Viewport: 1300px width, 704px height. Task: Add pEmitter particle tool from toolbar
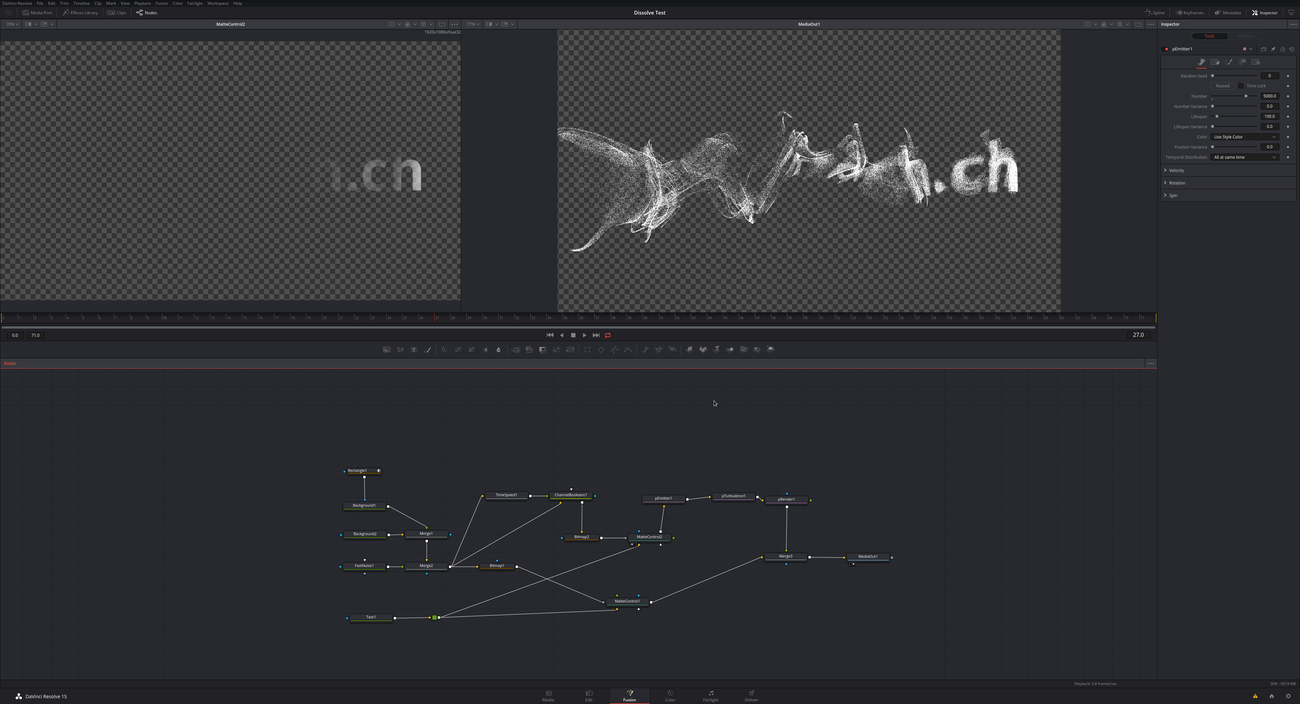(645, 349)
